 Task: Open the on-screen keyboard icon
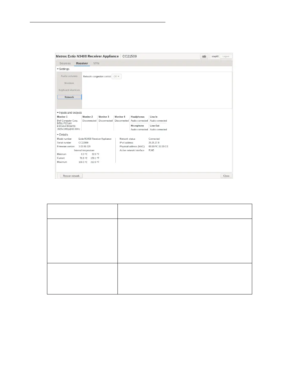pos(204,57)
